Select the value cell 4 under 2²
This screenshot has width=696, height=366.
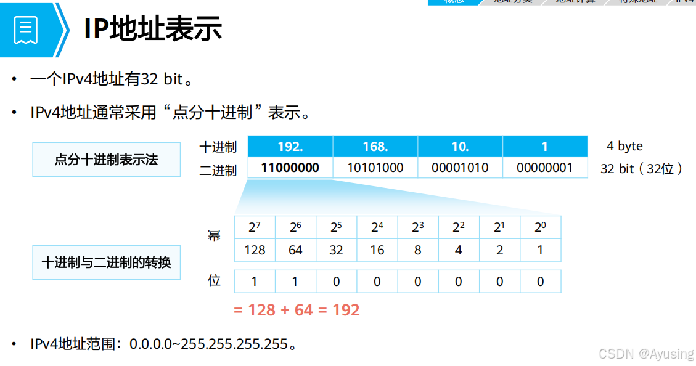[459, 250]
